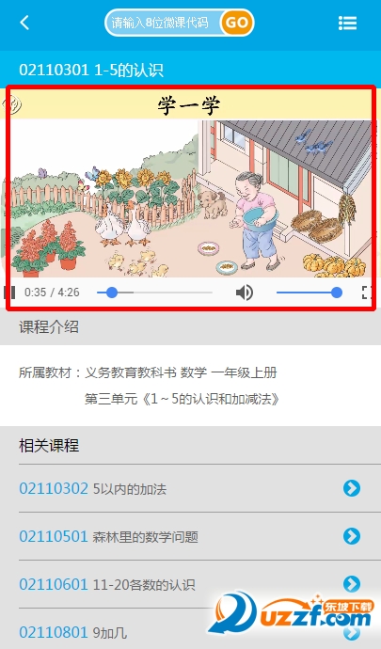The height and width of the screenshot is (649, 381).
Task: Click the arrow icon beside 森林里的数学问题
Action: click(352, 536)
